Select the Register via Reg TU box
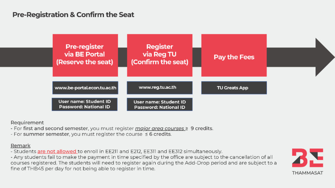 coord(160,54)
